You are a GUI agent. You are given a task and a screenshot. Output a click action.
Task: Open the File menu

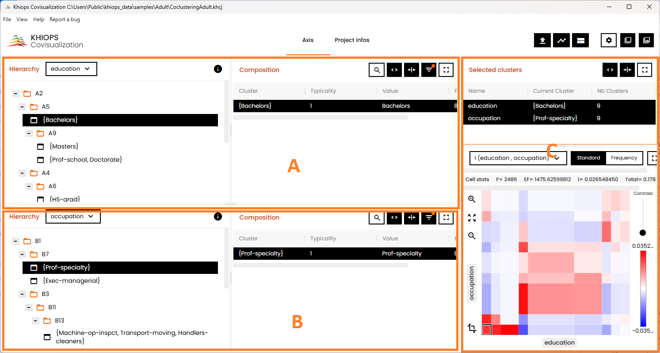click(x=7, y=19)
